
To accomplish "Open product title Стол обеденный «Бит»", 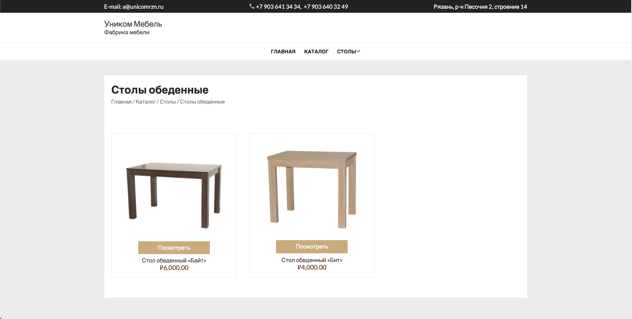I will pyautogui.click(x=312, y=260).
